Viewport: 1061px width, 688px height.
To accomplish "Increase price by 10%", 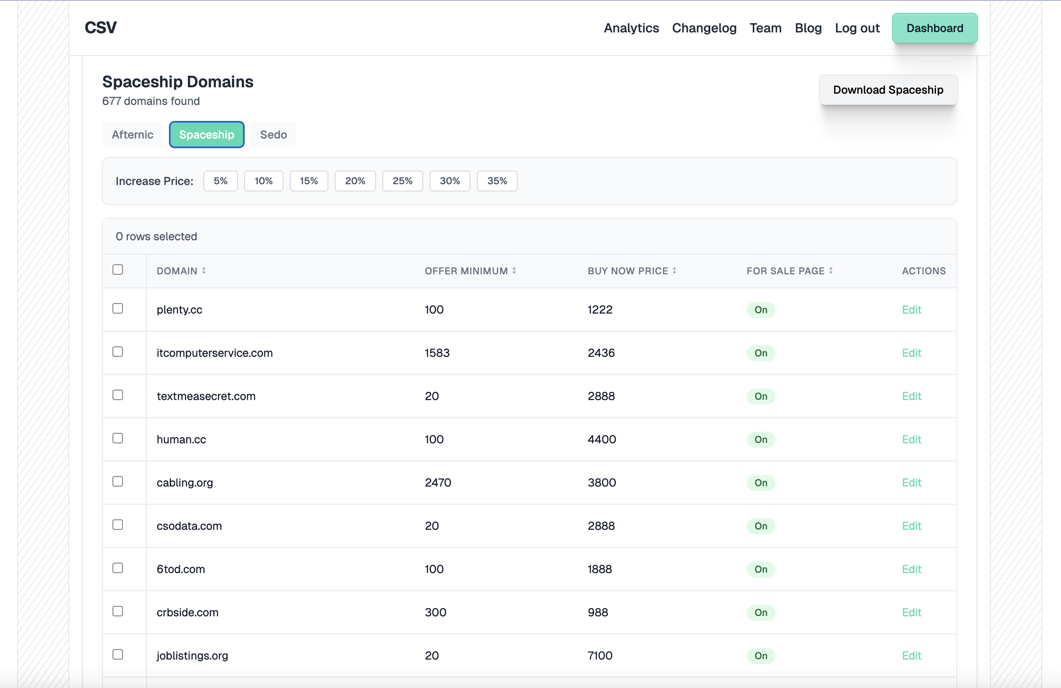I will coord(263,181).
